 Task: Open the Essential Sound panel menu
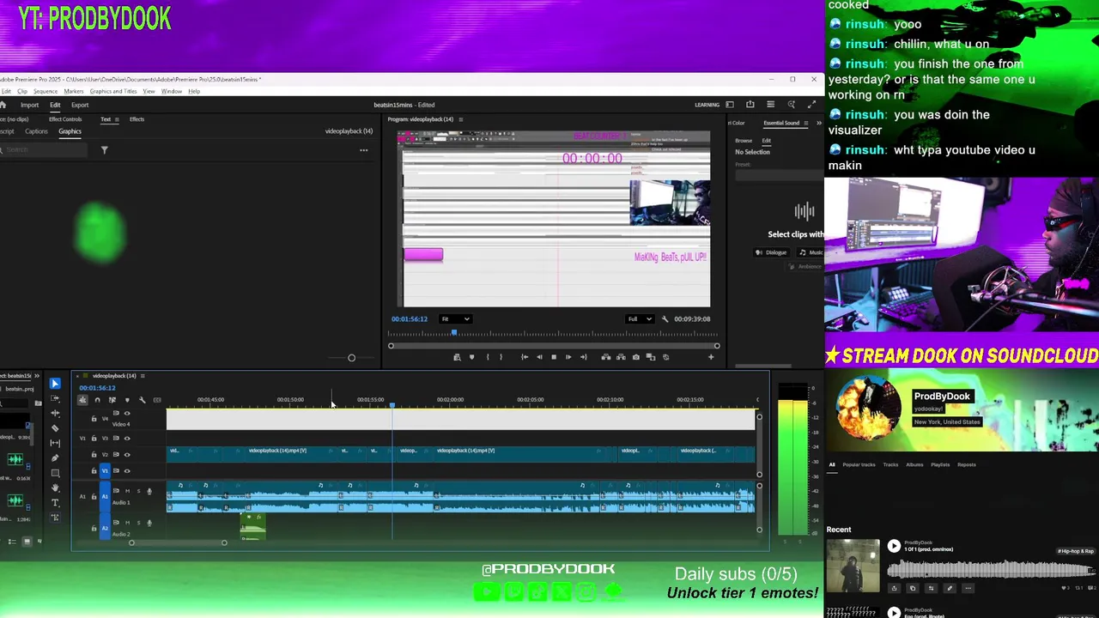[807, 123]
